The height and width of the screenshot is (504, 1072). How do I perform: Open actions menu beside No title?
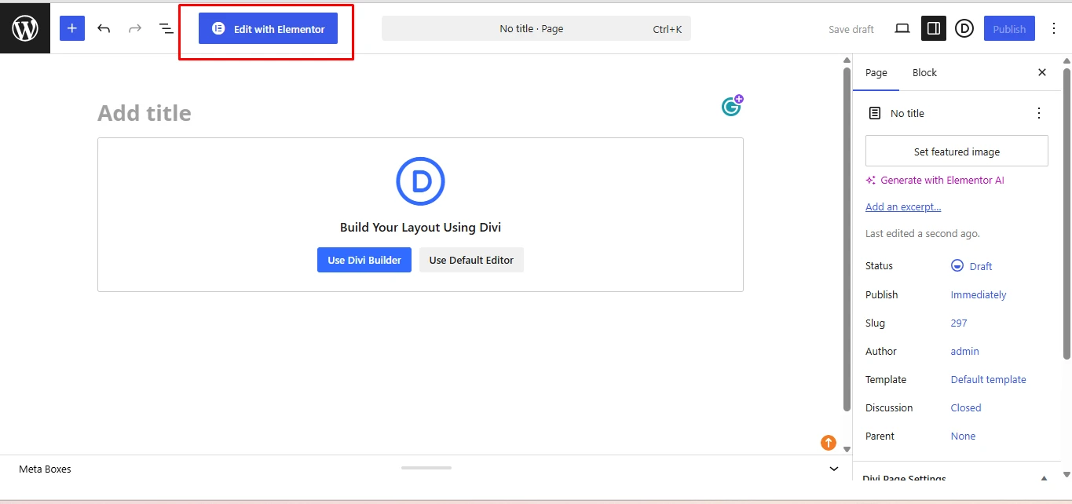(1039, 113)
